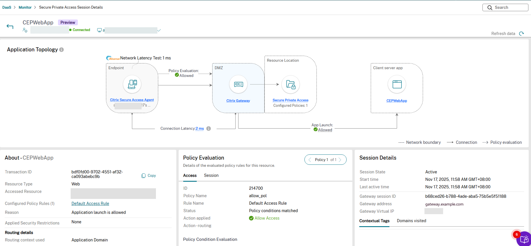Screen dimensions: 531x246
Task: Open the CEPWebApp topology link
Action: click(397, 101)
